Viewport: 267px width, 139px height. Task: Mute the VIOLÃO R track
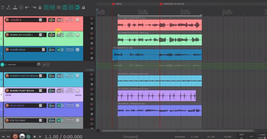tap(92, 19)
